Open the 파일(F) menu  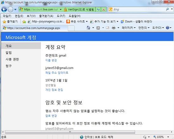click(x=7, y=16)
